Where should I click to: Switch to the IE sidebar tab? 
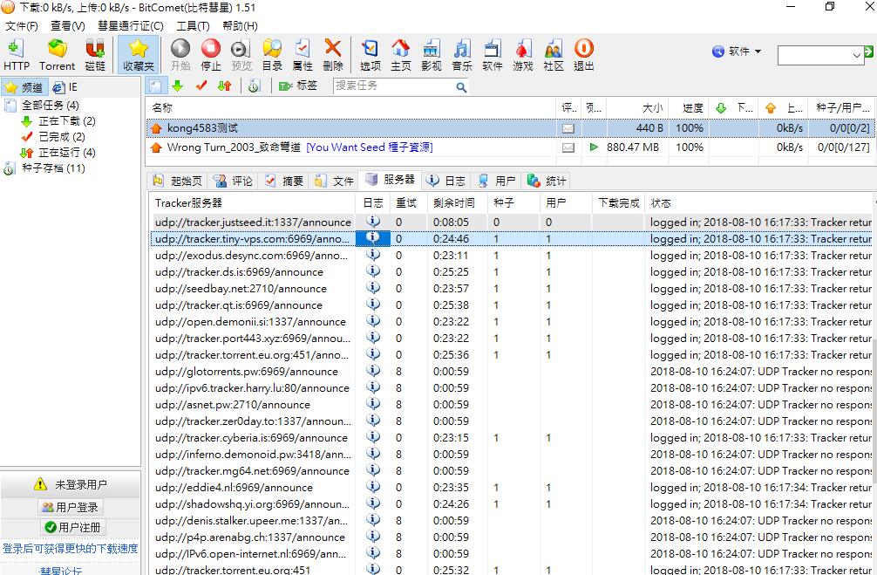(x=65, y=87)
